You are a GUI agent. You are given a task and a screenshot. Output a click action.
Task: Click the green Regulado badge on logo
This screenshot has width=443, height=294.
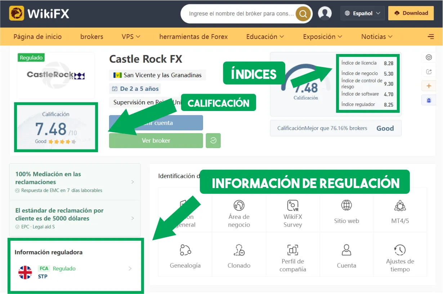(31, 58)
